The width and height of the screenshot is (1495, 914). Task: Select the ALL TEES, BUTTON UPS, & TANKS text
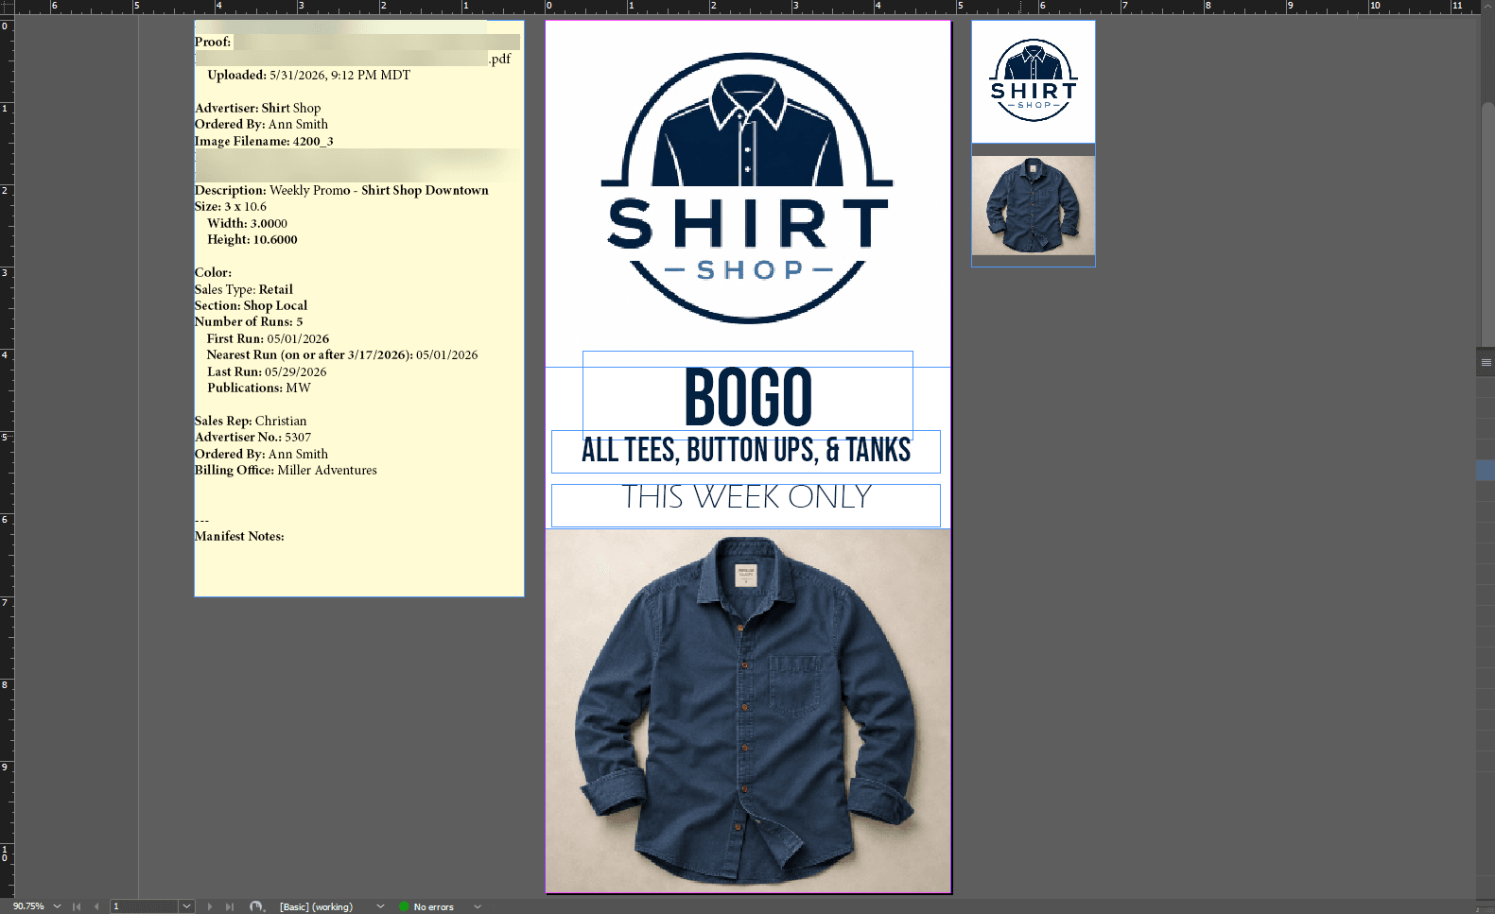tap(746, 451)
